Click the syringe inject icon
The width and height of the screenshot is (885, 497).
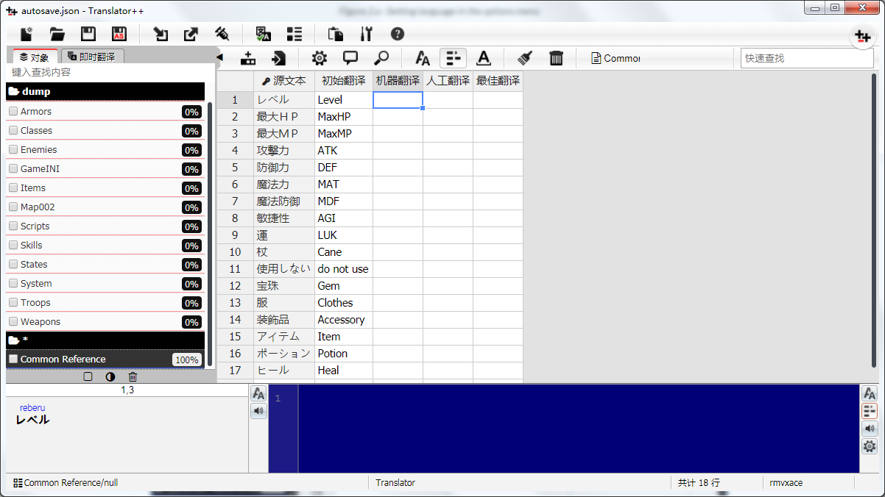point(222,34)
